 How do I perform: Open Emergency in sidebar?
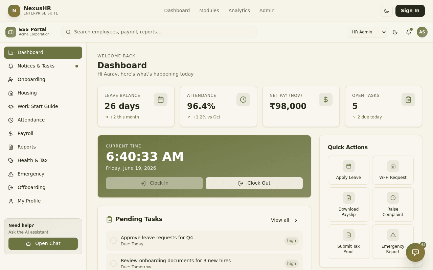(x=43, y=174)
